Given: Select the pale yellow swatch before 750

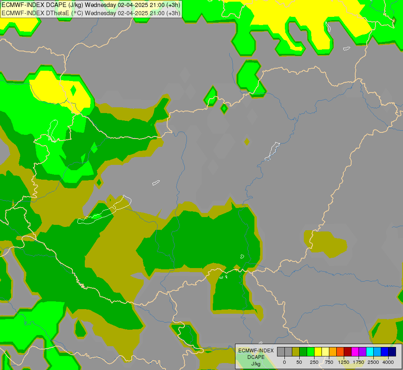Looking at the screenshot, I should coord(325,352).
